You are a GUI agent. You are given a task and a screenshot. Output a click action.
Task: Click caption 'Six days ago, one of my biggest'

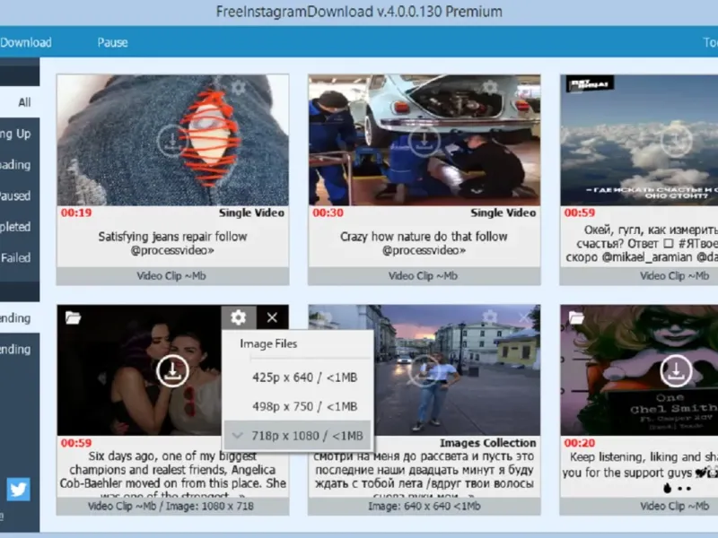(x=172, y=456)
